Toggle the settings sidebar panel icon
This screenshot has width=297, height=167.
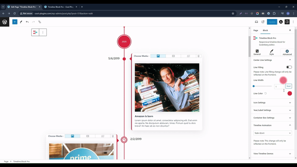tap(287, 22)
